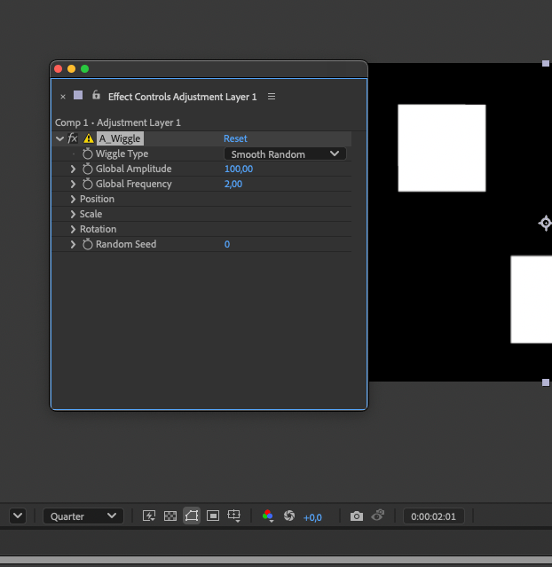Expand the Scale group
The height and width of the screenshot is (567, 552).
[73, 214]
